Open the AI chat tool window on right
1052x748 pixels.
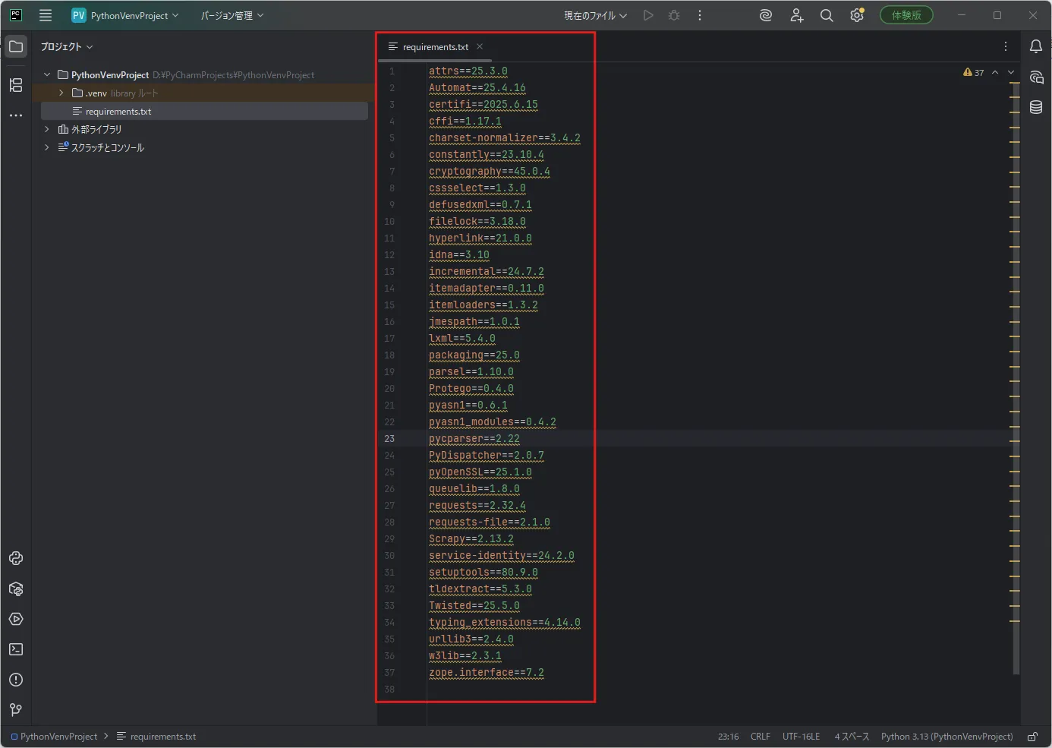pos(1036,77)
